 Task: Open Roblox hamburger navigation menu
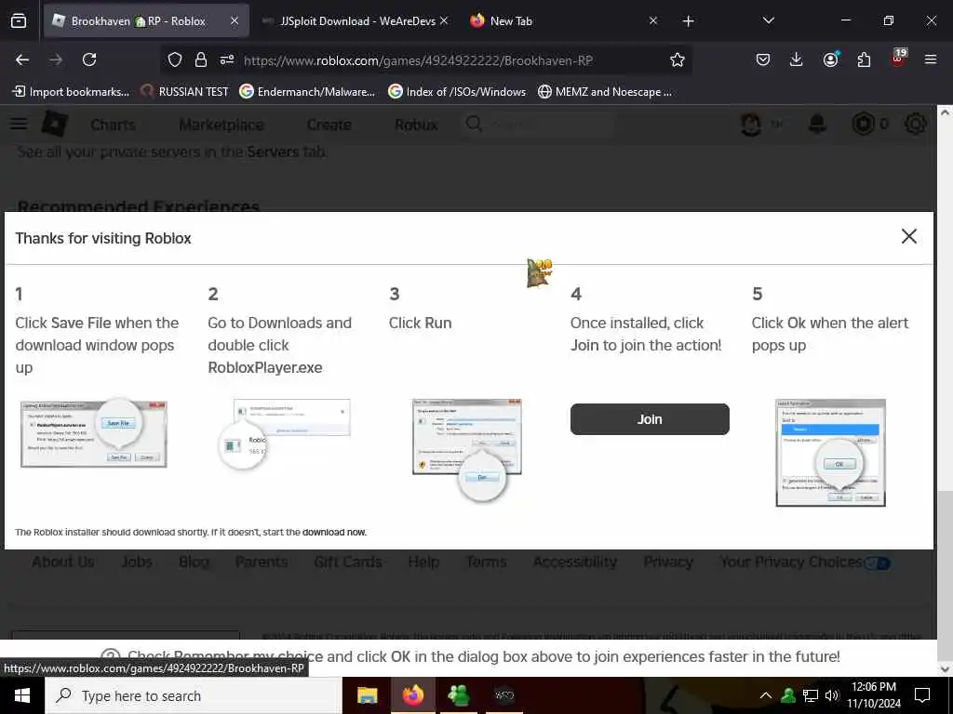[19, 124]
